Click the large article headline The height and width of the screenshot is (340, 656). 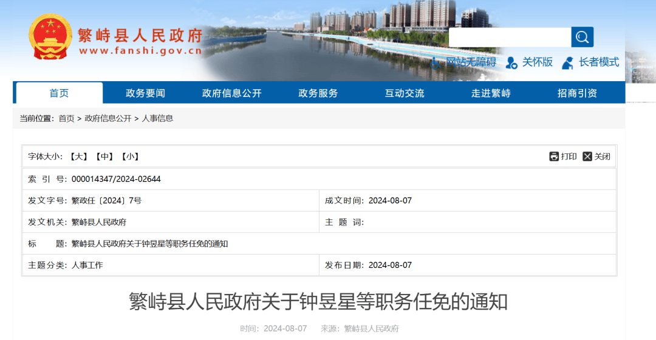pos(318,302)
